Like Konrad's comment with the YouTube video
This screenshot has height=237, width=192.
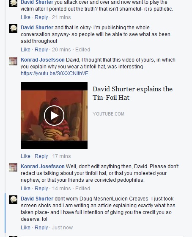(x=25, y=156)
